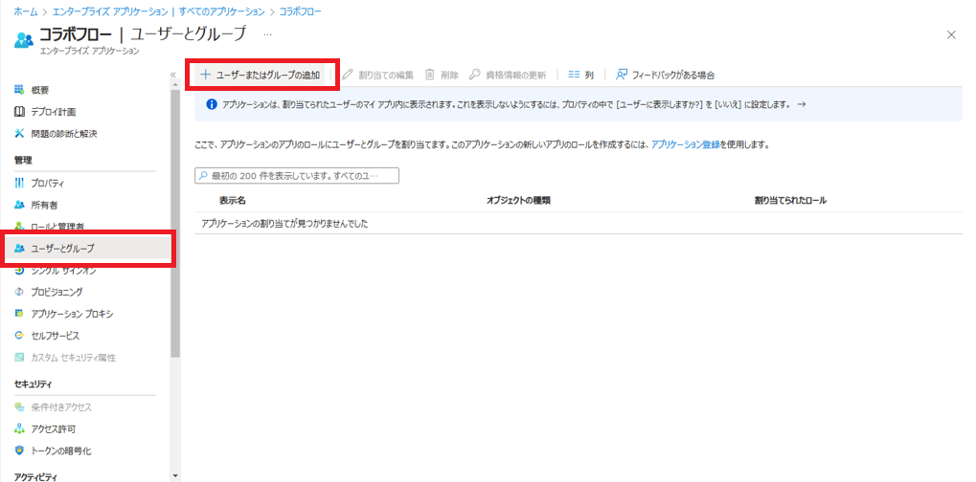This screenshot has height=482, width=976.
Task: Sort by 表示名 column header
Action: point(233,201)
